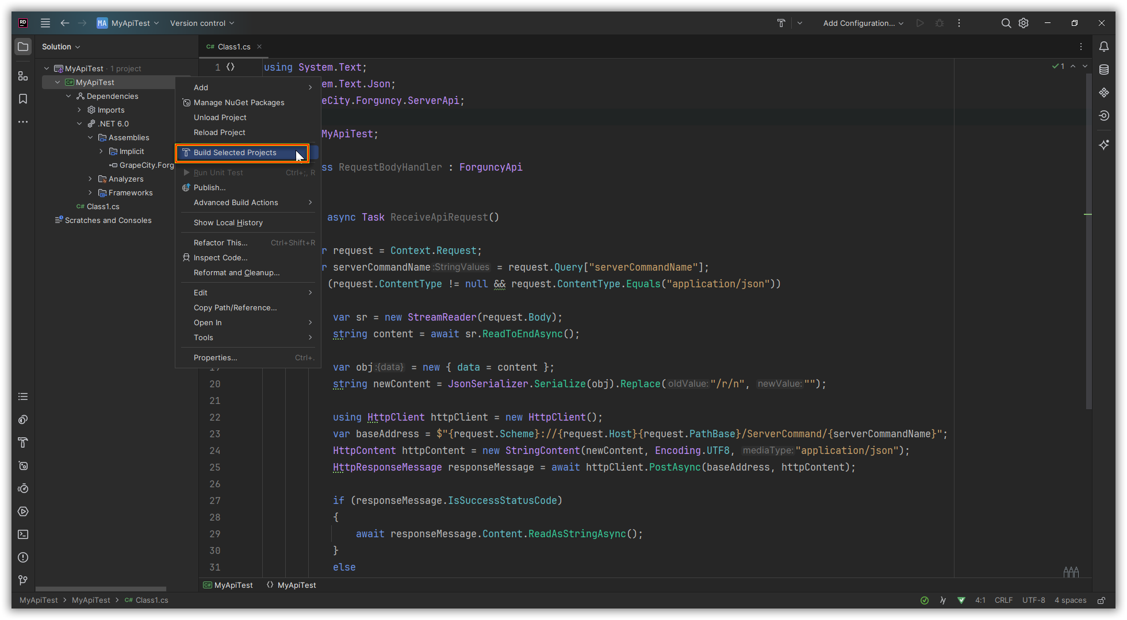The width and height of the screenshot is (1127, 620).
Task: Open the AI Assistant sparkle icon
Action: point(1103,145)
